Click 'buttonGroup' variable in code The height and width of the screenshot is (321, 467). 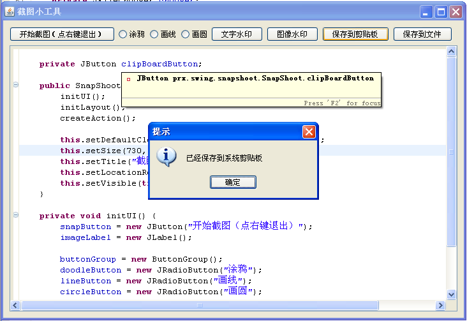88,259
